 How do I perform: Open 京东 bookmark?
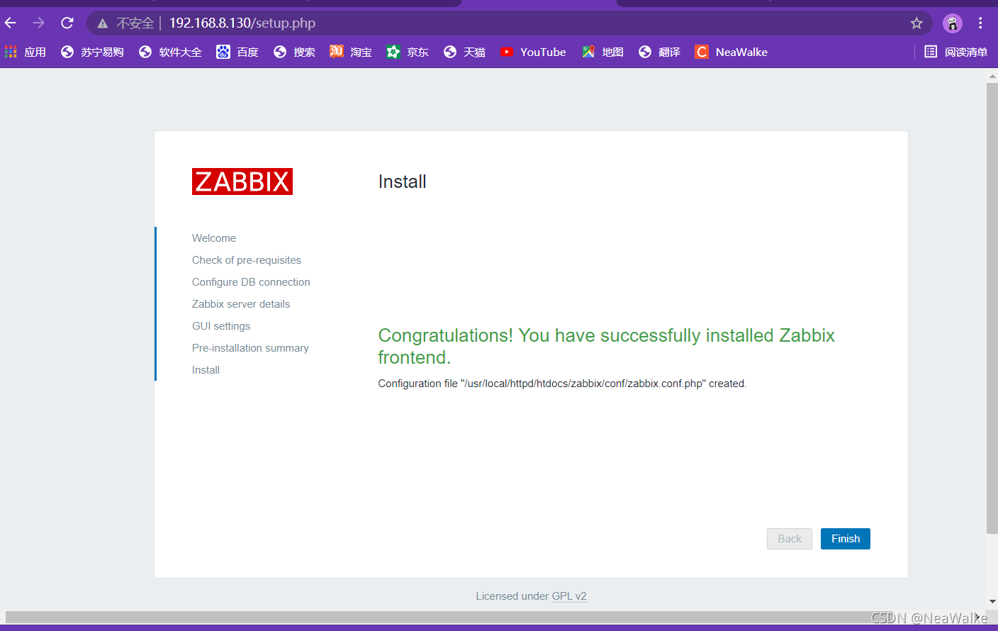[408, 52]
